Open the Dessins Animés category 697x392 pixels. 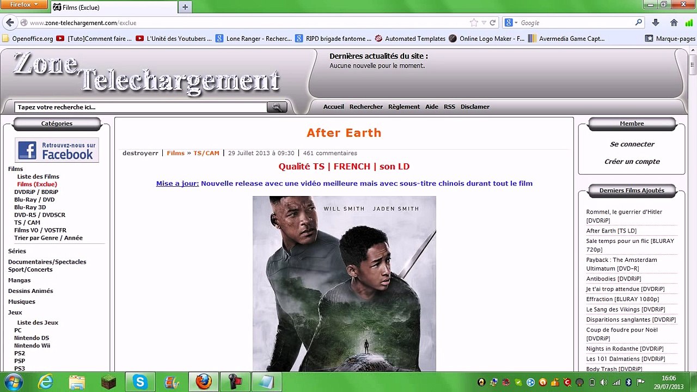tap(30, 291)
